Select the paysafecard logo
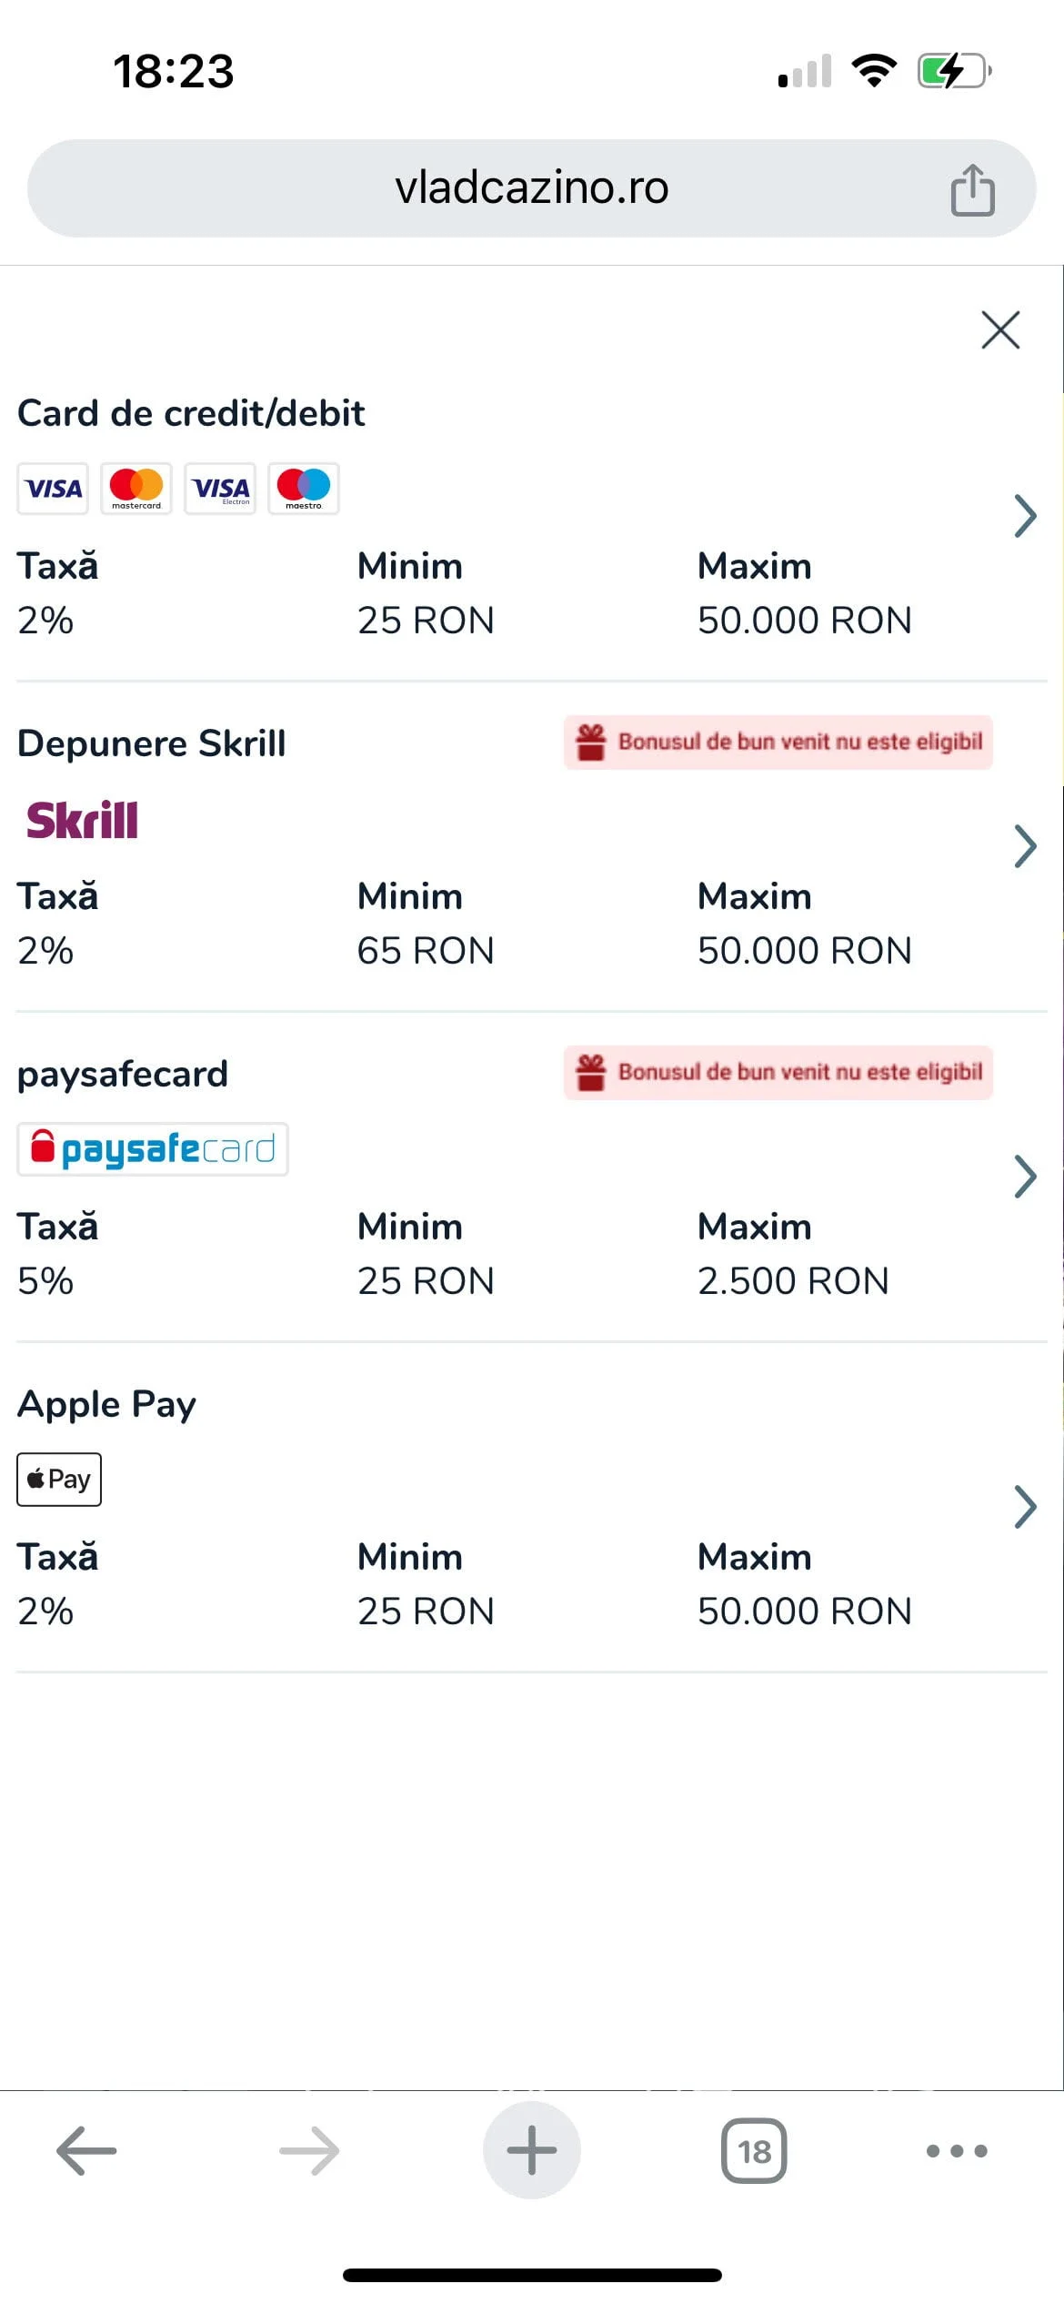Viewport: 1064px width, 2304px height. (153, 1149)
